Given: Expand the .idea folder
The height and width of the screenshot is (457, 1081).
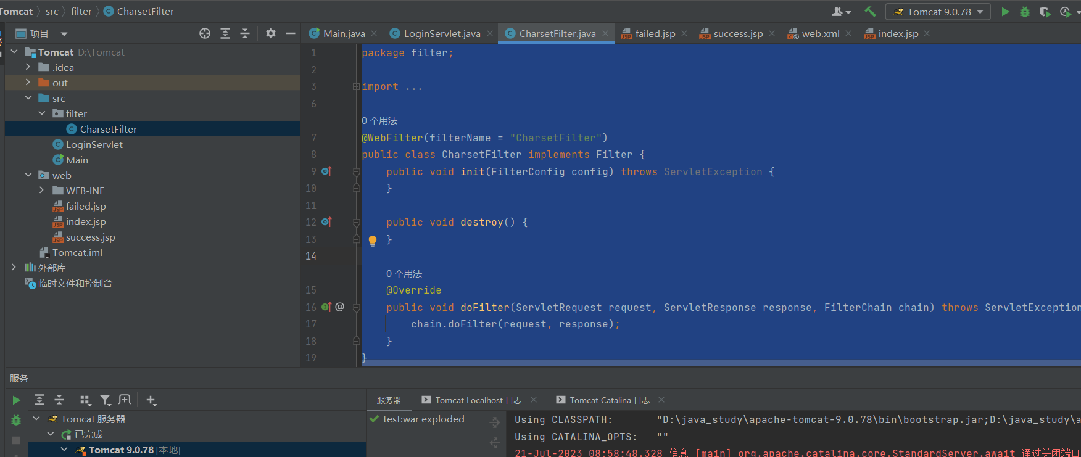Looking at the screenshot, I should 28,67.
